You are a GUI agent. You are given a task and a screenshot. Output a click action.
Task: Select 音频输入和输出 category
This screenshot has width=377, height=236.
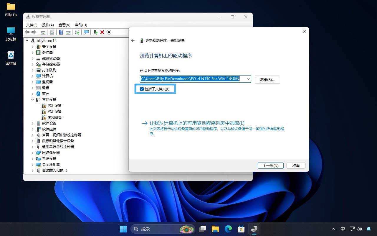(x=54, y=171)
